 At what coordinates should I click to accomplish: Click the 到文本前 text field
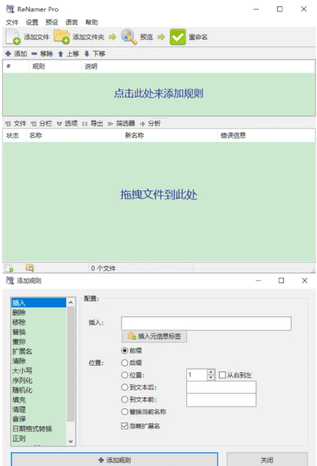point(221,400)
